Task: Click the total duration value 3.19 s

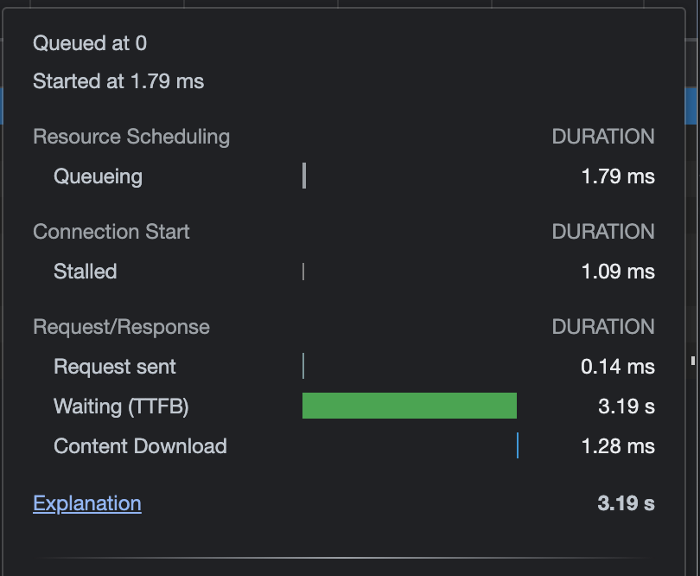Action: (x=625, y=503)
